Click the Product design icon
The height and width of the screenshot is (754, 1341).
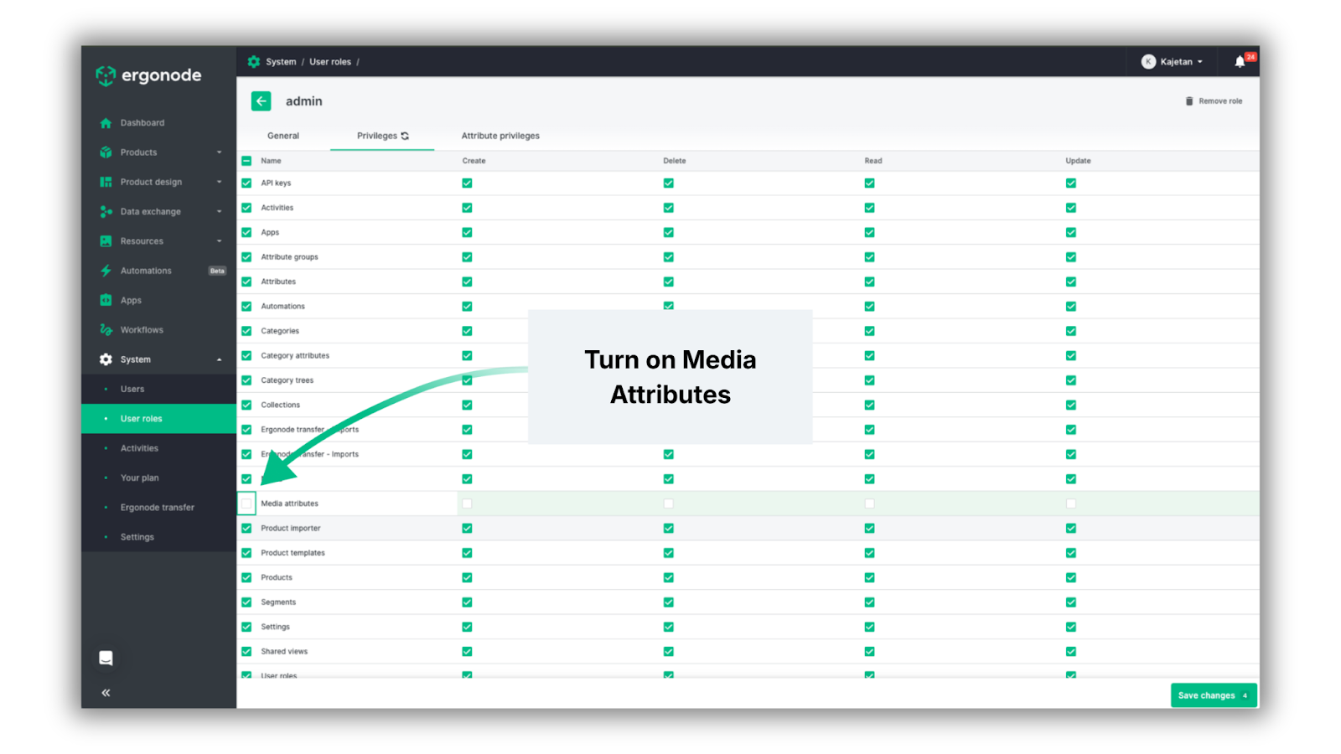click(x=106, y=182)
